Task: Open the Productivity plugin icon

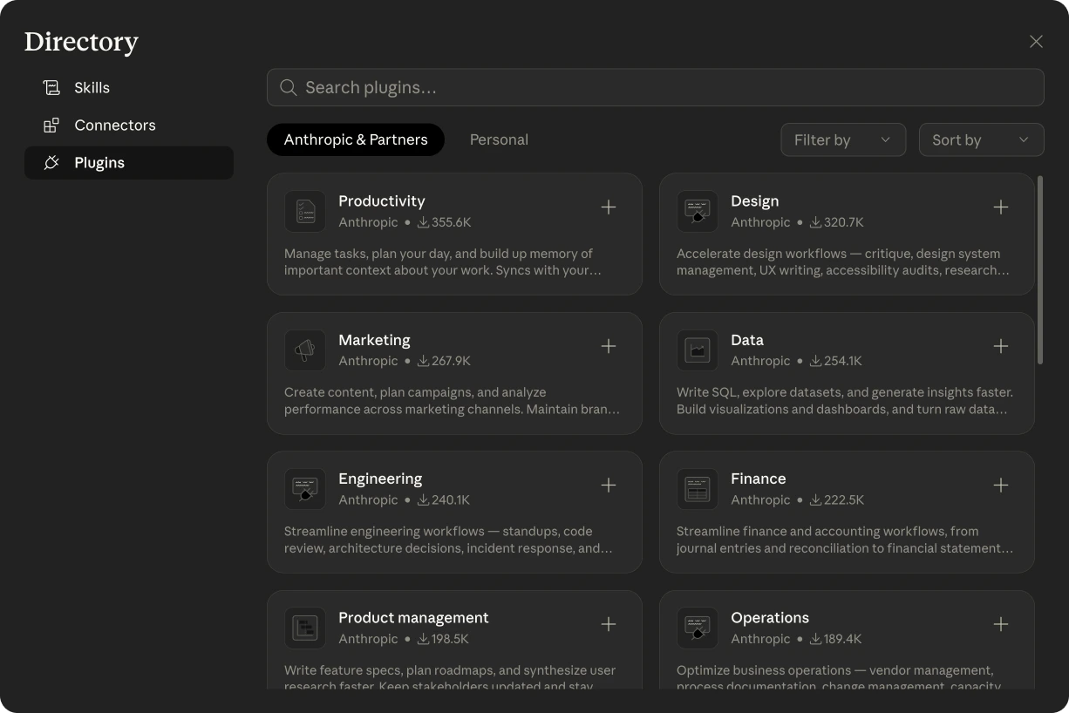Action: 305,211
